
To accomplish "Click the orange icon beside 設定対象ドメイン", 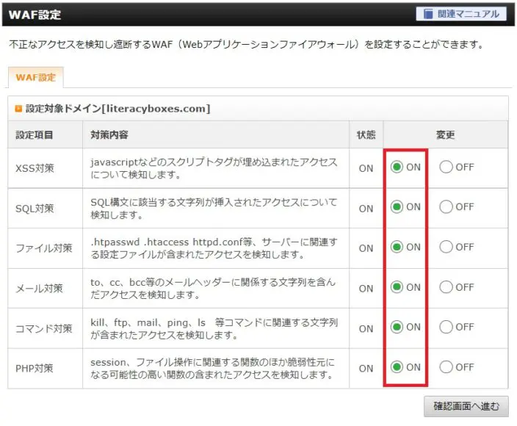I will 19,109.
